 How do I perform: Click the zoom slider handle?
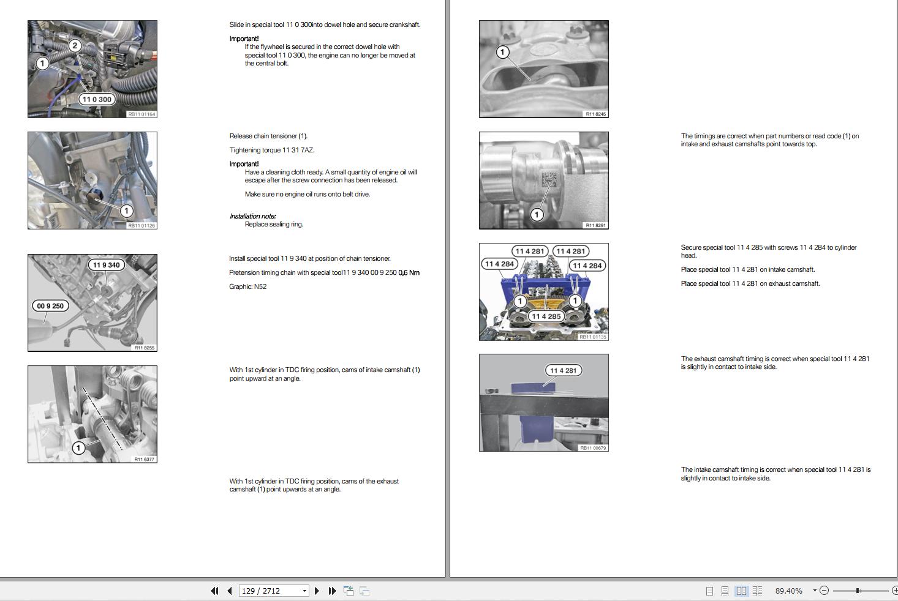[x=858, y=591]
